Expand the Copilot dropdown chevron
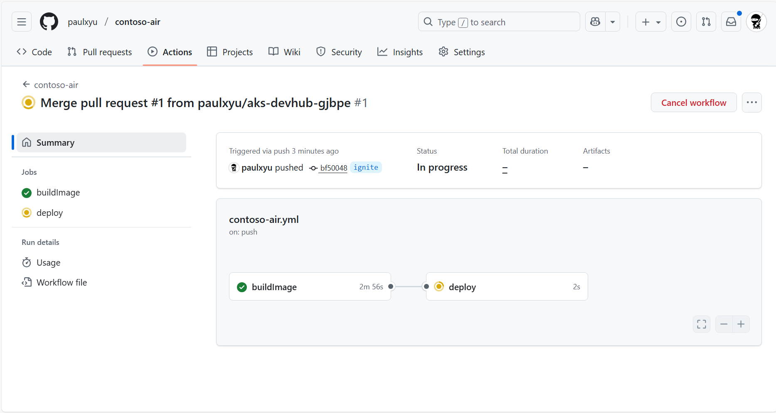Viewport: 776px width, 413px height. click(612, 22)
